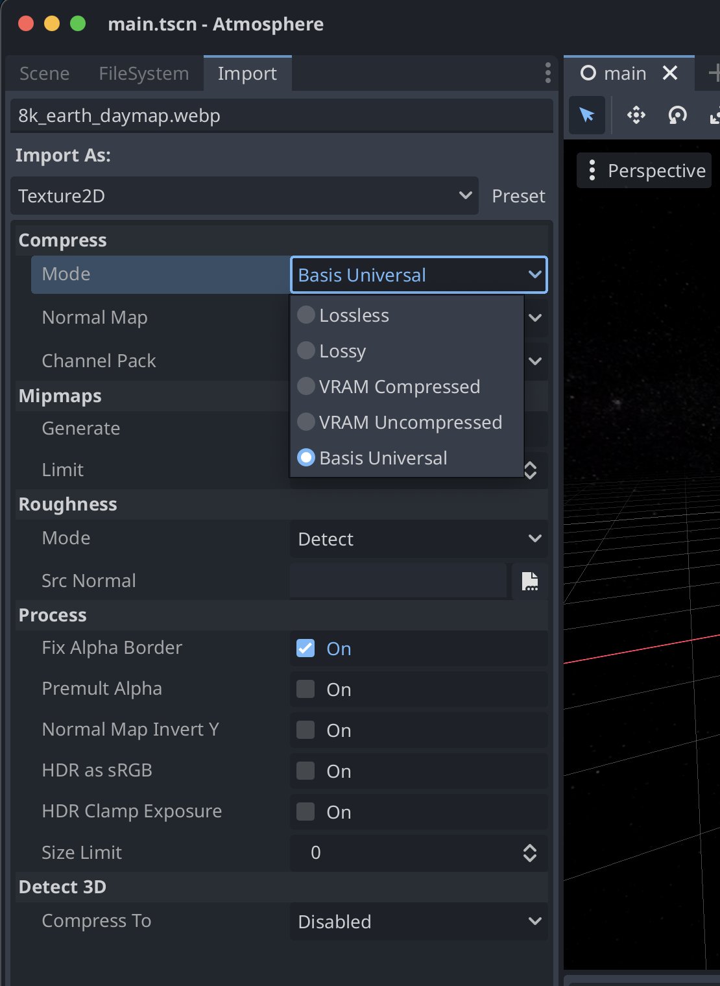Click the Process section header

(282, 615)
